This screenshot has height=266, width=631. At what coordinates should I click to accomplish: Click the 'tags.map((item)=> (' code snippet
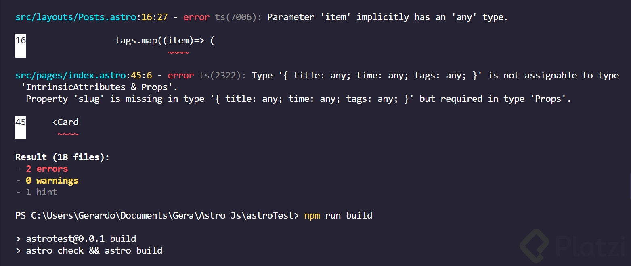click(x=164, y=41)
